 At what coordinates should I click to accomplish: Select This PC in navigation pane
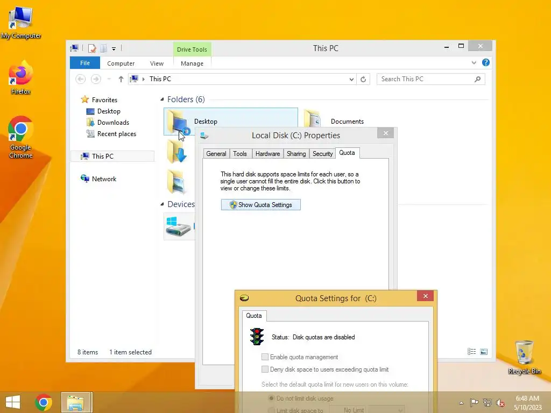click(103, 156)
